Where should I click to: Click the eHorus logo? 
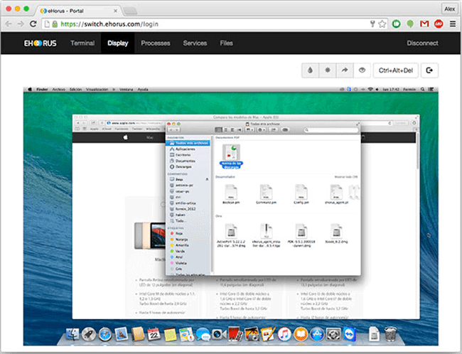pyautogui.click(x=40, y=43)
